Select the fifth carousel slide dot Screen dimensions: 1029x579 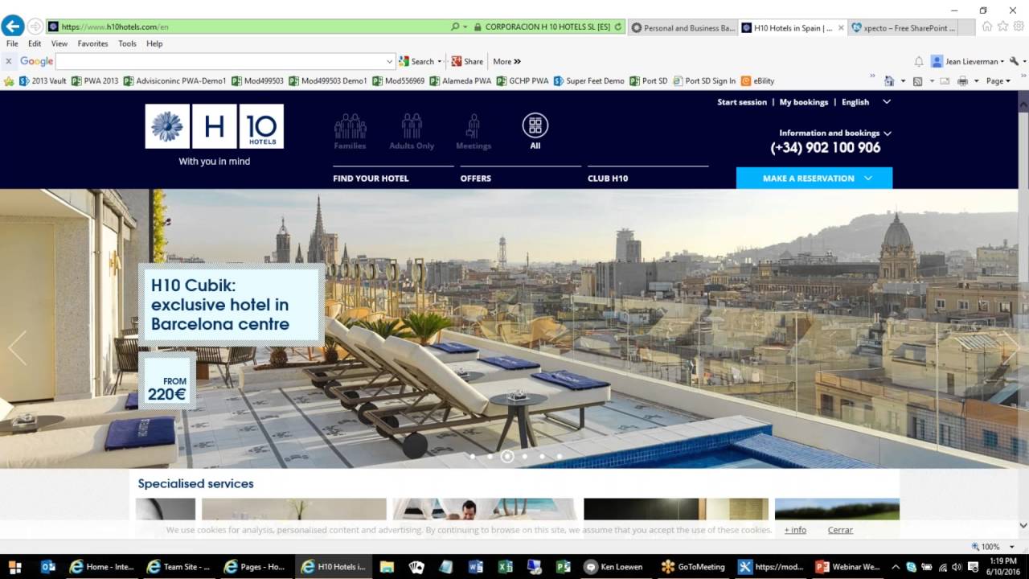[542, 456]
